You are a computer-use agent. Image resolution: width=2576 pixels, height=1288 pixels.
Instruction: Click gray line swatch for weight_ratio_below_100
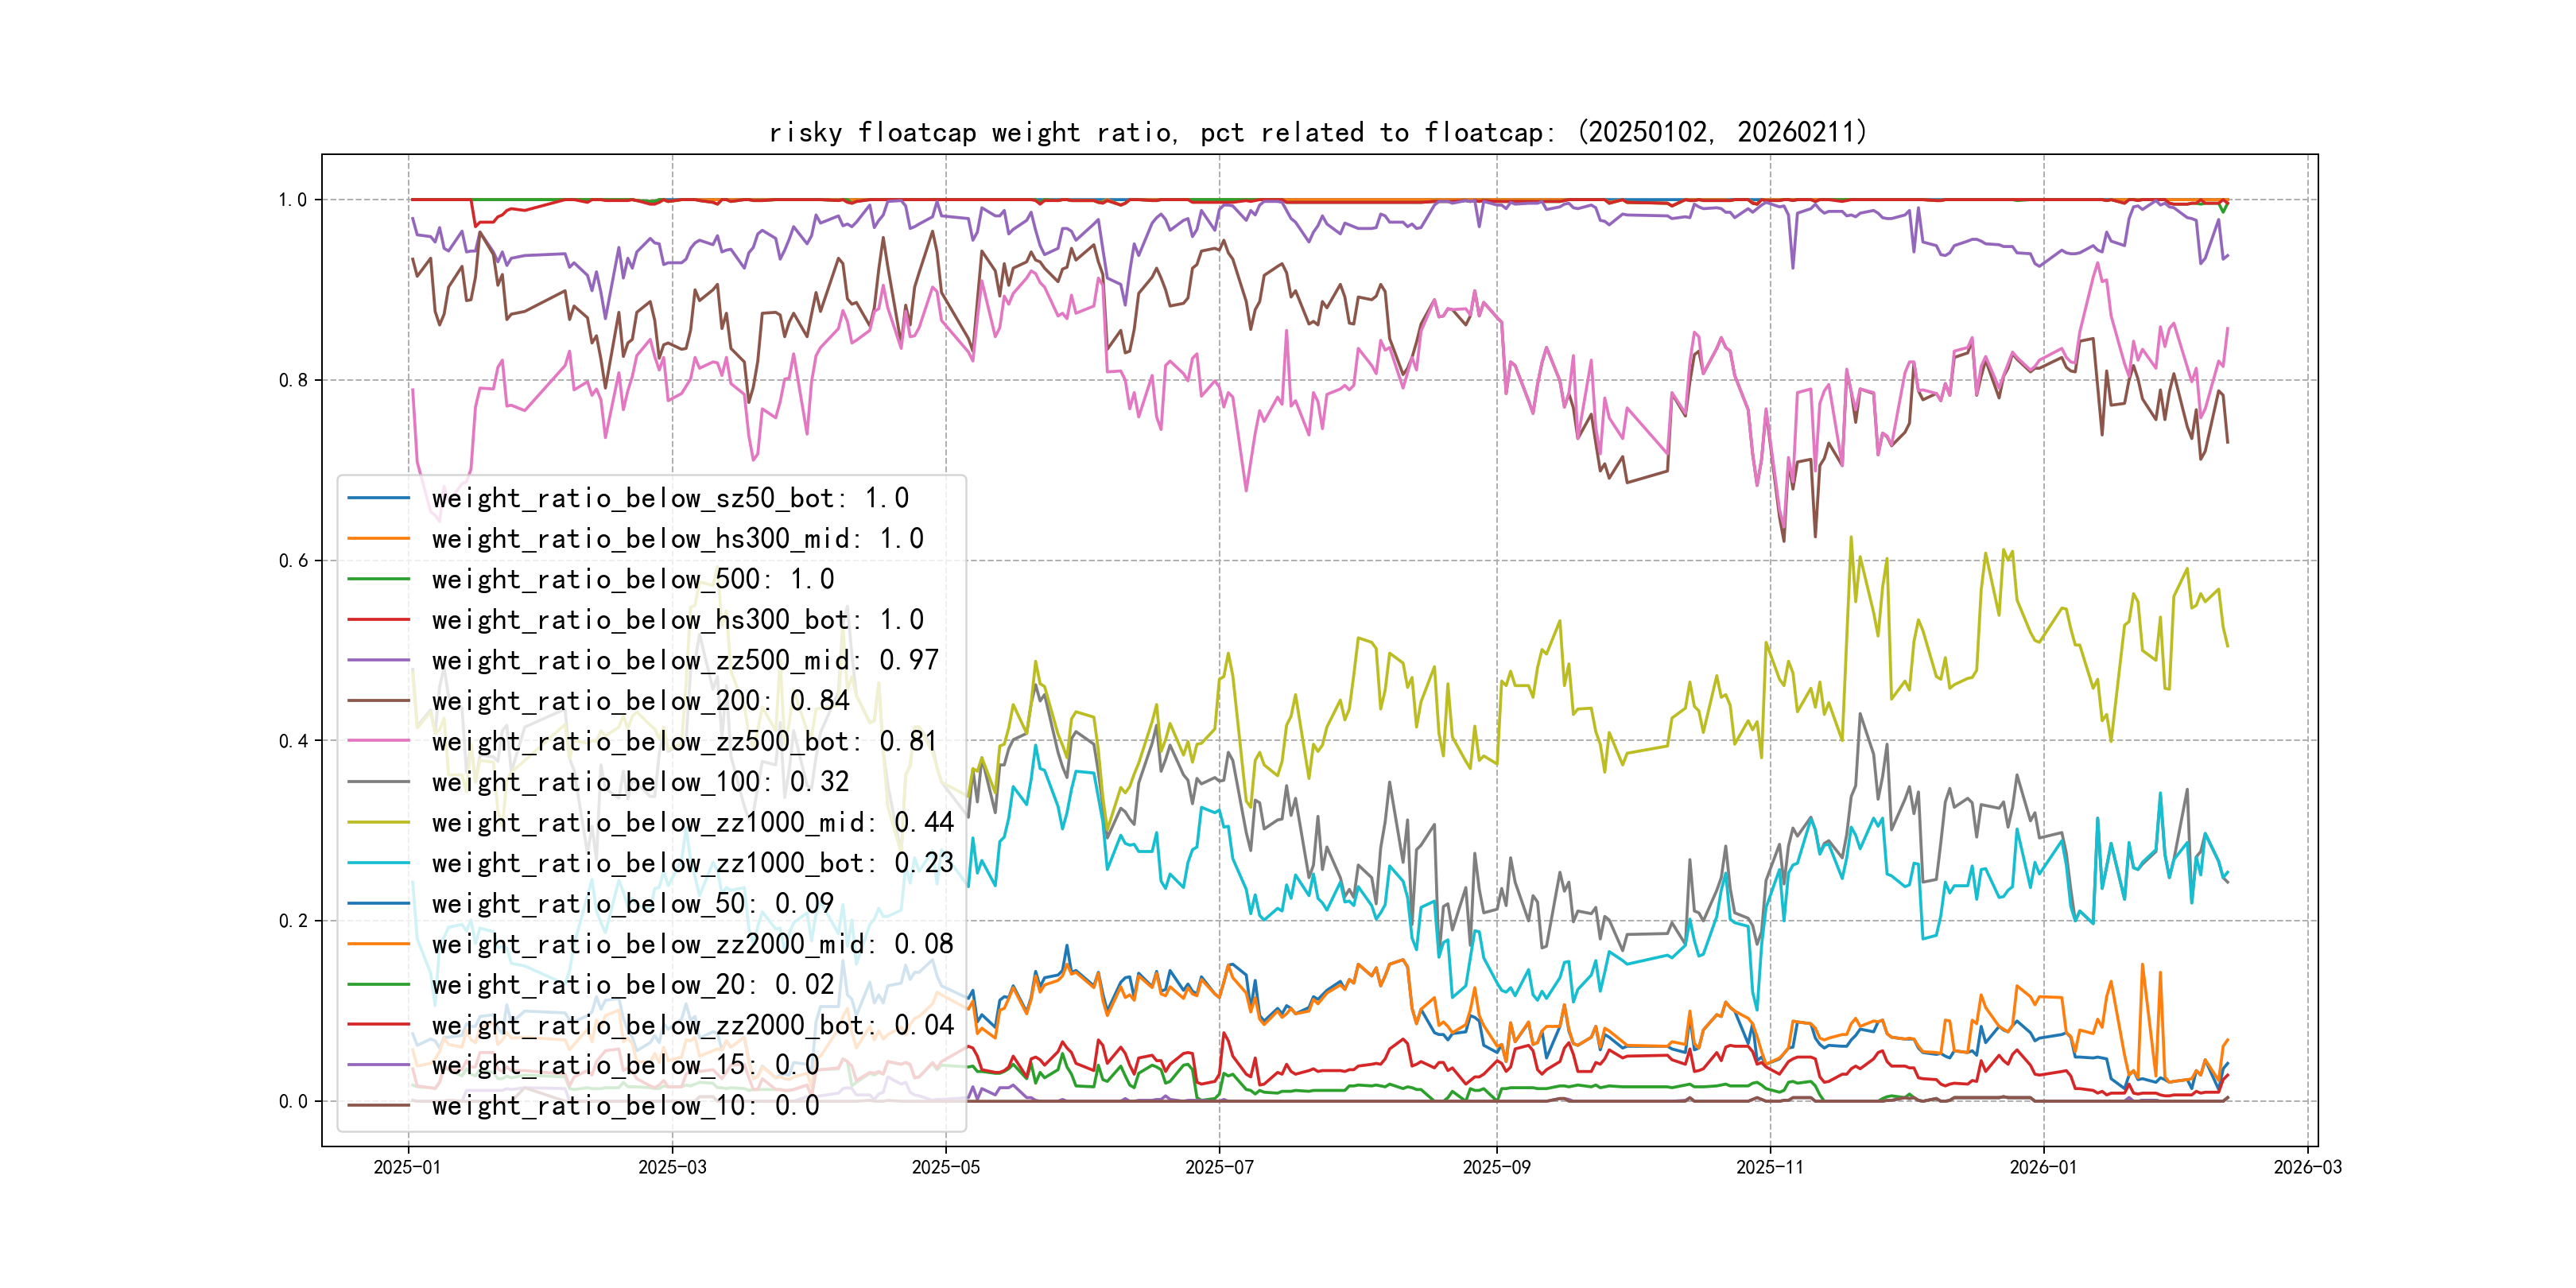378,782
